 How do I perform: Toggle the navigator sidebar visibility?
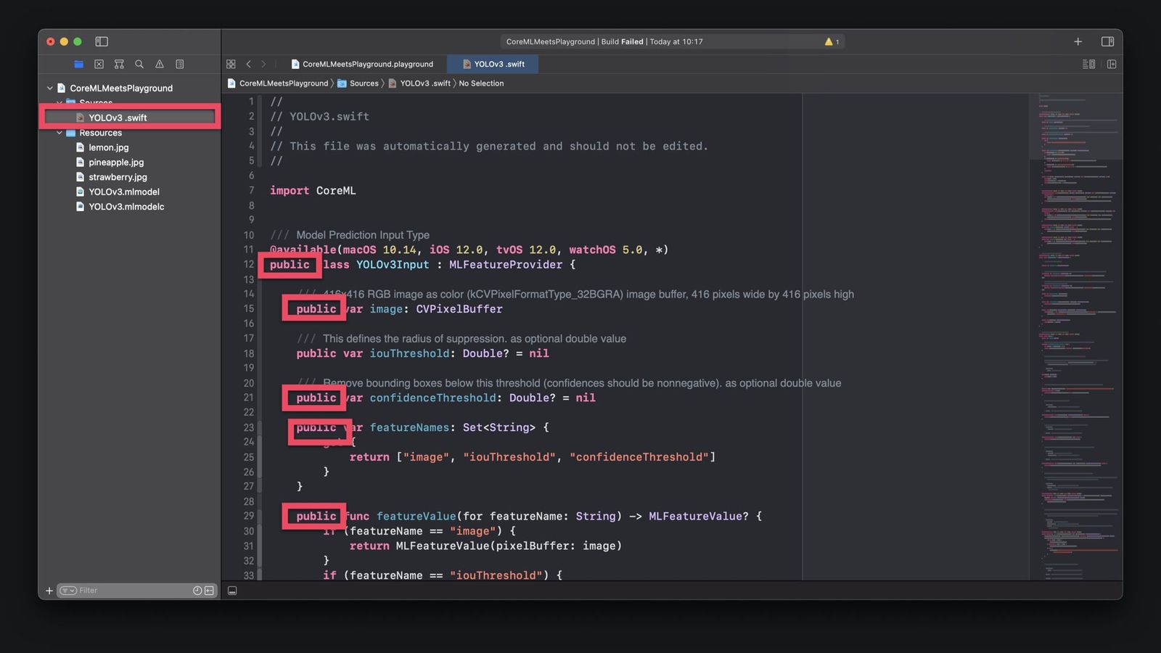(102, 41)
